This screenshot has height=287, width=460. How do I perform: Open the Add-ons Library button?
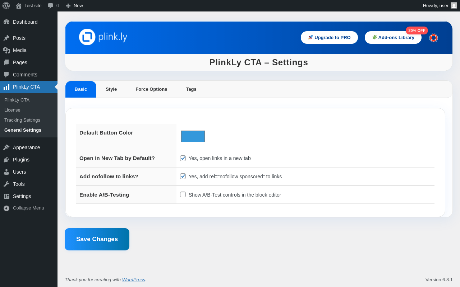tap(393, 37)
